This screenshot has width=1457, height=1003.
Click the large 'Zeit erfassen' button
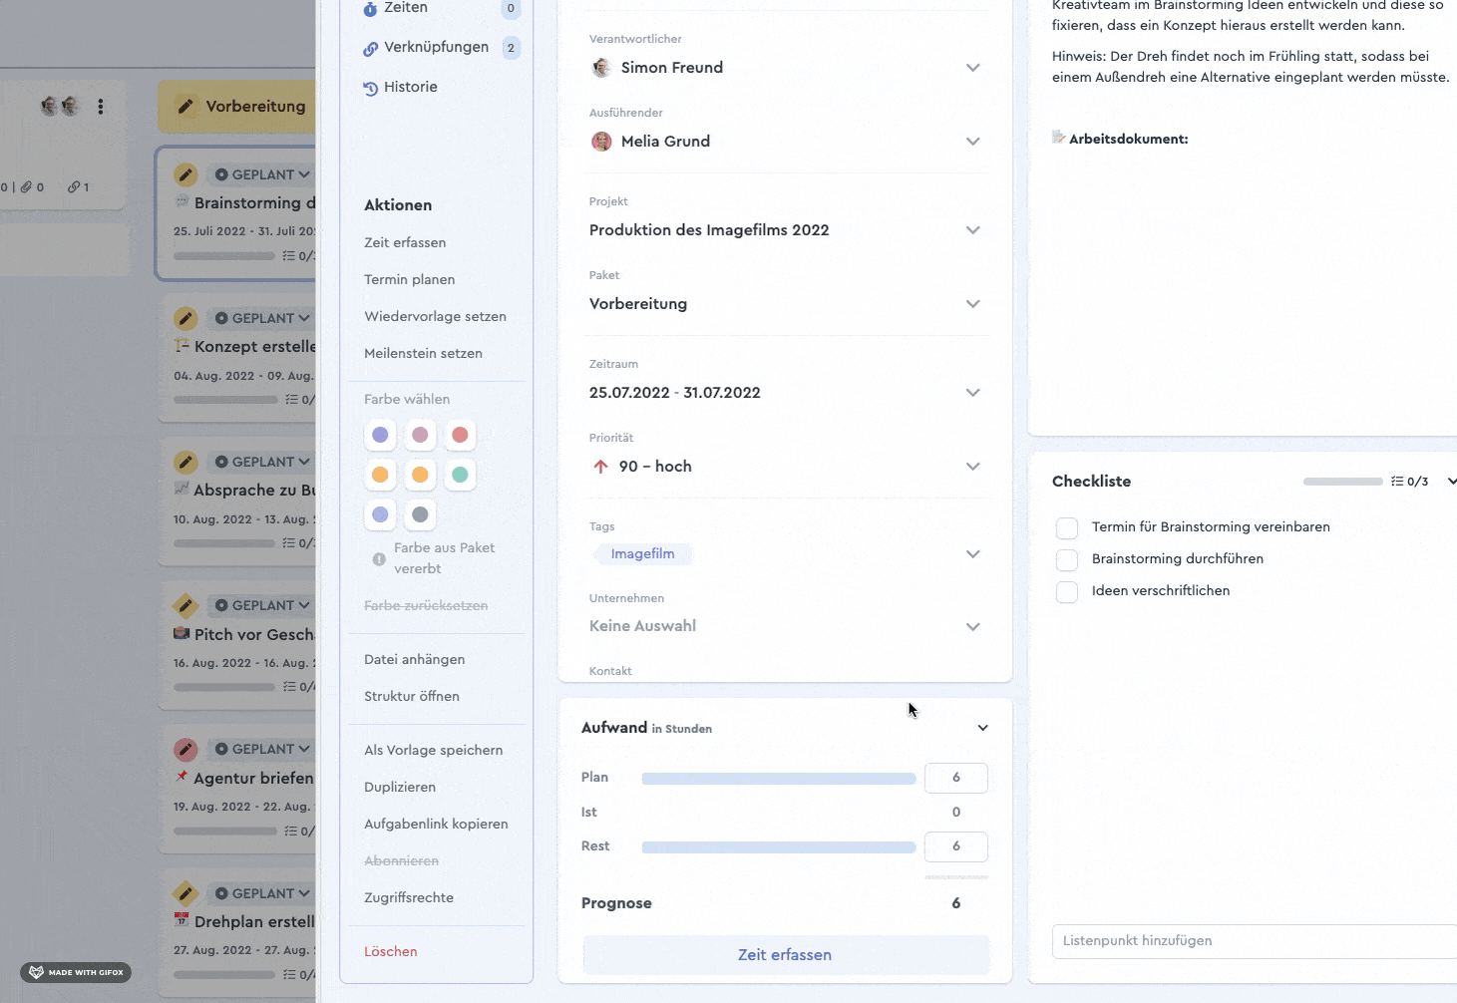click(786, 955)
